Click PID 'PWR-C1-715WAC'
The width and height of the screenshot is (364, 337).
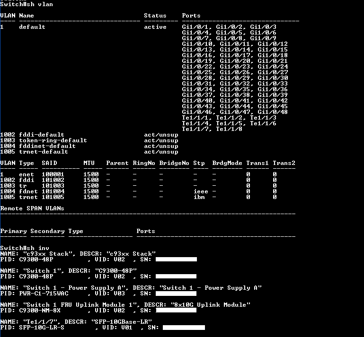(x=44, y=294)
